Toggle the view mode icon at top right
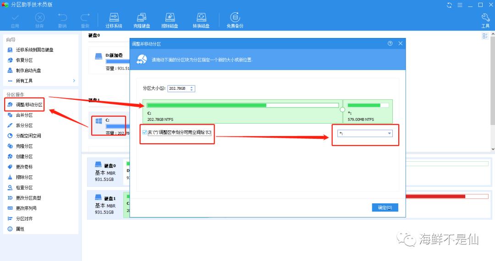The image size is (495, 261). click(485, 36)
